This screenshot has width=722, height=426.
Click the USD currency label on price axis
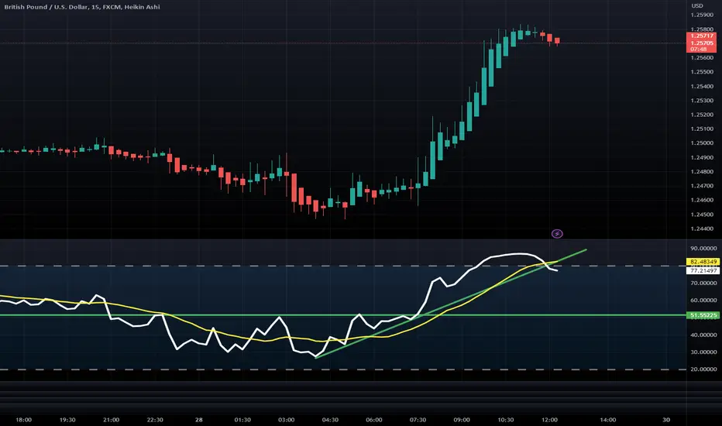coord(698,5)
